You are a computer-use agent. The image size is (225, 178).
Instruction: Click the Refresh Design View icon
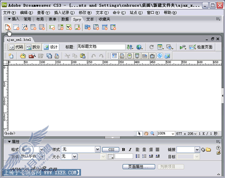(x=152, y=47)
